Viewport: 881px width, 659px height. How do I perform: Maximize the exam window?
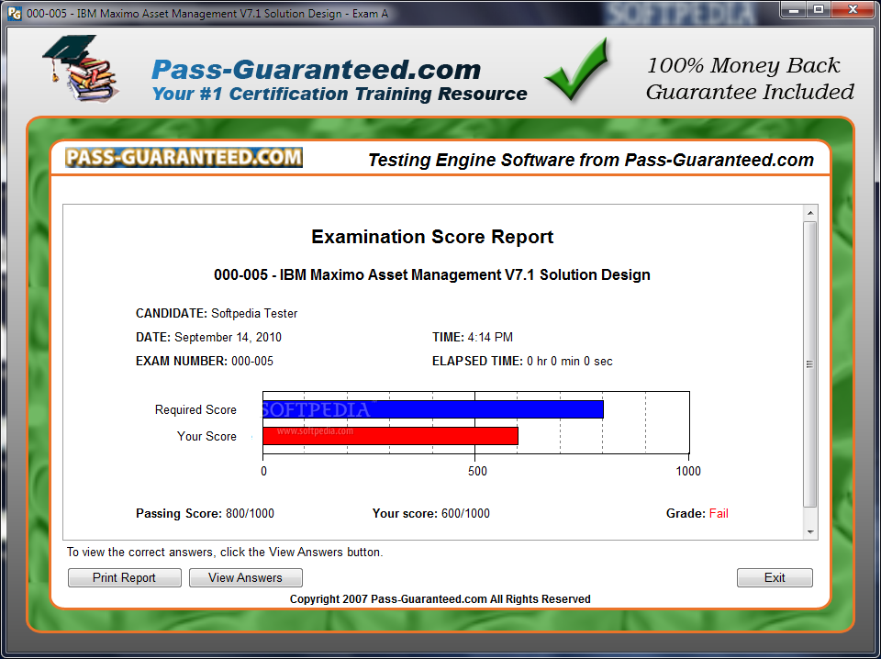819,9
